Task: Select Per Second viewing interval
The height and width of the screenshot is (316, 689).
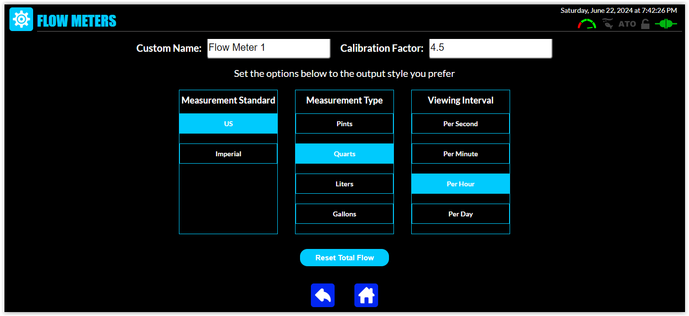Action: (461, 124)
